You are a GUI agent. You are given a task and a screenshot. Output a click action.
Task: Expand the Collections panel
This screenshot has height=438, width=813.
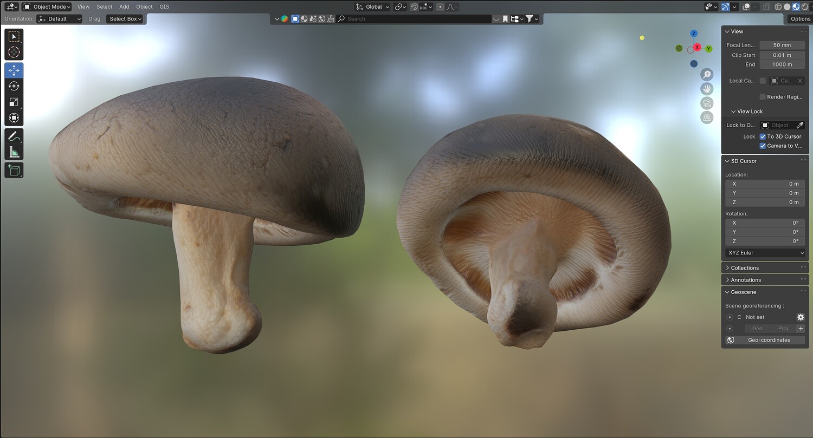tap(765, 268)
